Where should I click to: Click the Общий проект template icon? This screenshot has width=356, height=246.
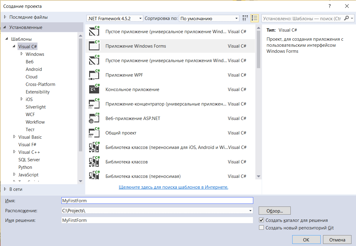(x=94, y=133)
